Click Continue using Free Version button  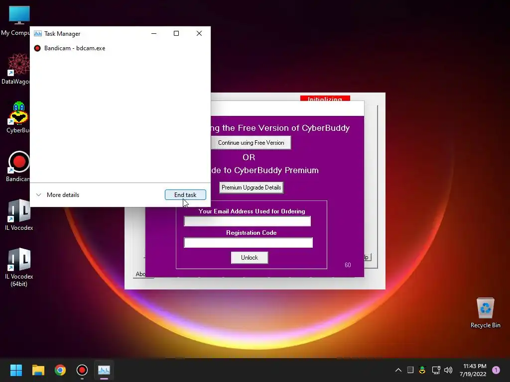(251, 143)
